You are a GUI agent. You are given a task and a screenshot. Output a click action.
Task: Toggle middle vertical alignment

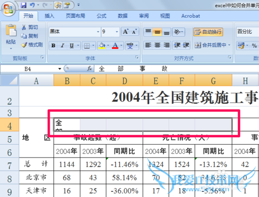pyautogui.click(x=157, y=32)
